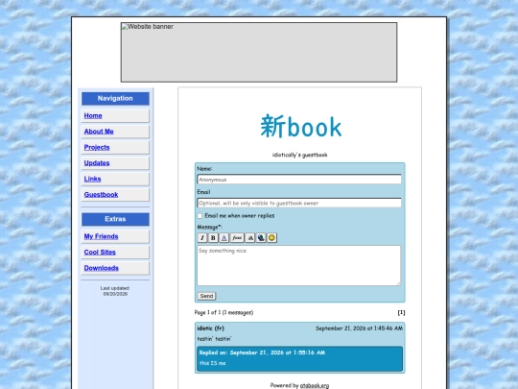518x389 pixels.
Task: Open the Projects link
Action: click(x=97, y=147)
